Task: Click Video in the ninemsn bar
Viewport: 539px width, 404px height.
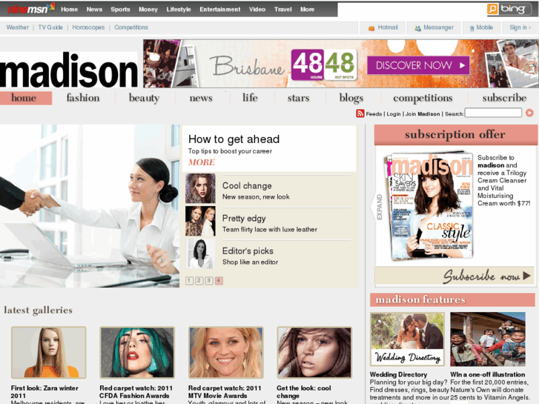Action: pyautogui.click(x=257, y=10)
